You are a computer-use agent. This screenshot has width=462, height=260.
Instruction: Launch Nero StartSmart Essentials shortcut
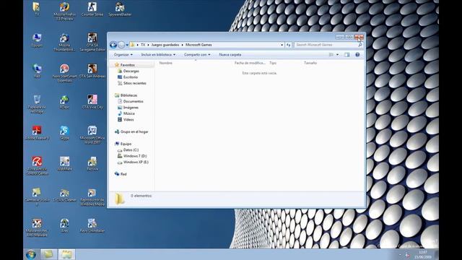(64, 73)
